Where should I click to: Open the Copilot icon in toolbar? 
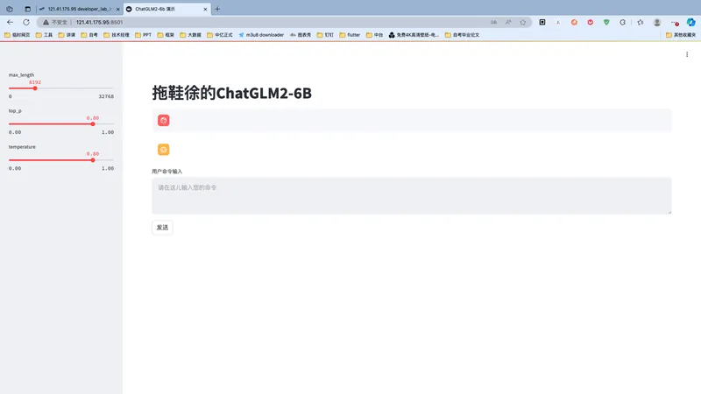click(690, 22)
